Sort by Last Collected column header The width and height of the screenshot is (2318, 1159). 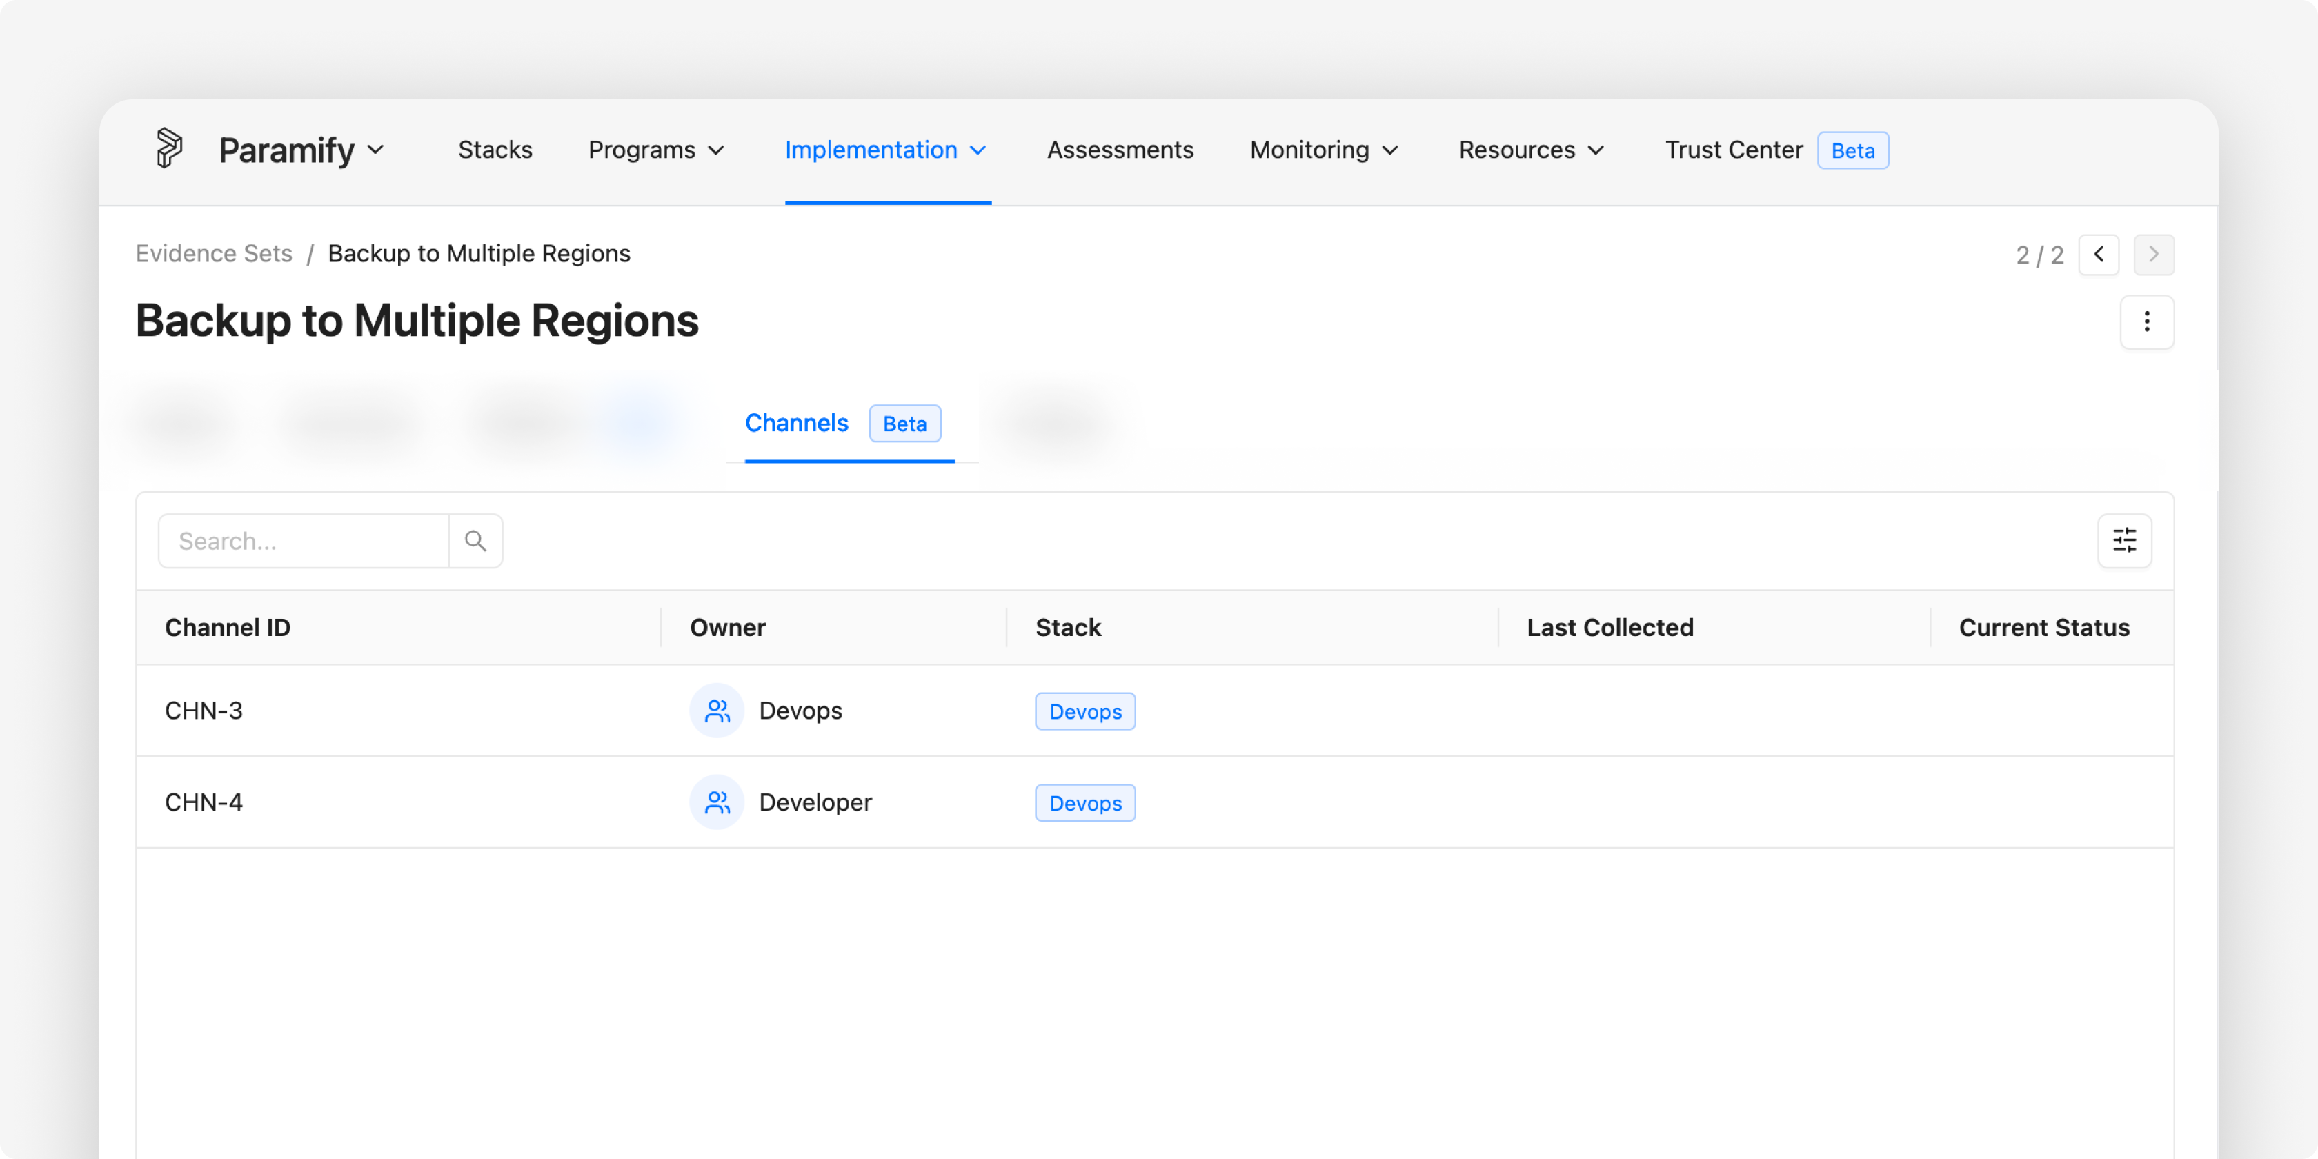1609,627
